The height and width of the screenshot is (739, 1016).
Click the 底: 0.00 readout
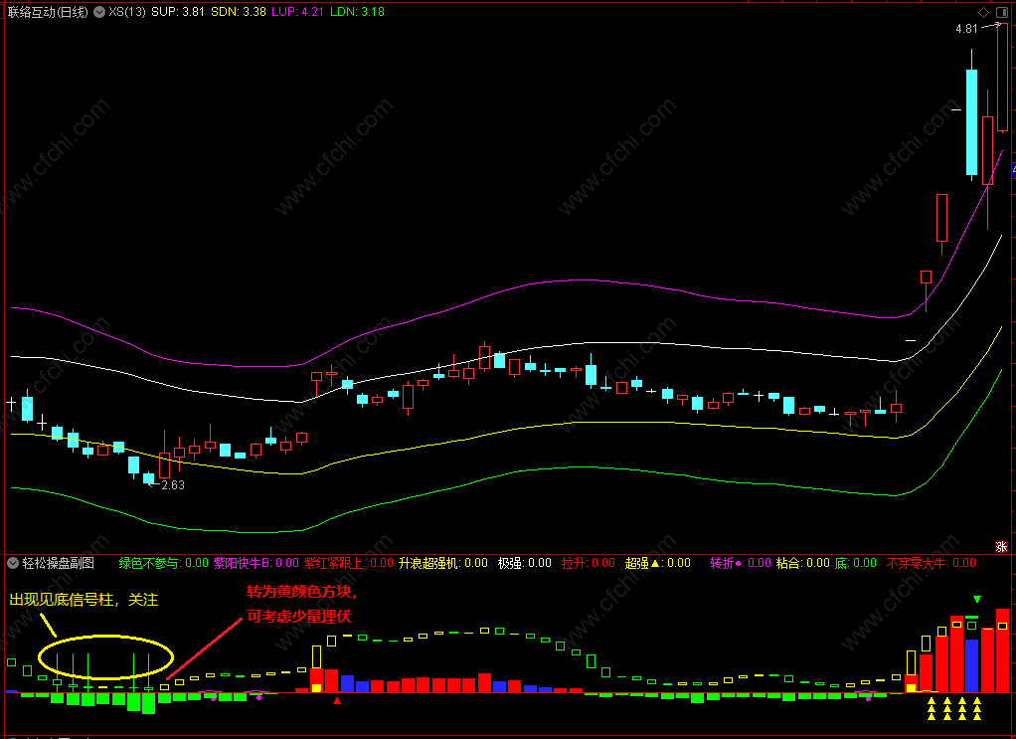(855, 563)
